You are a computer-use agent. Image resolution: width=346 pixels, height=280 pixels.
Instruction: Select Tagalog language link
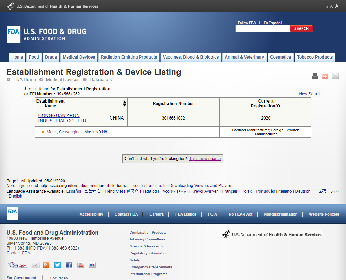click(x=149, y=191)
